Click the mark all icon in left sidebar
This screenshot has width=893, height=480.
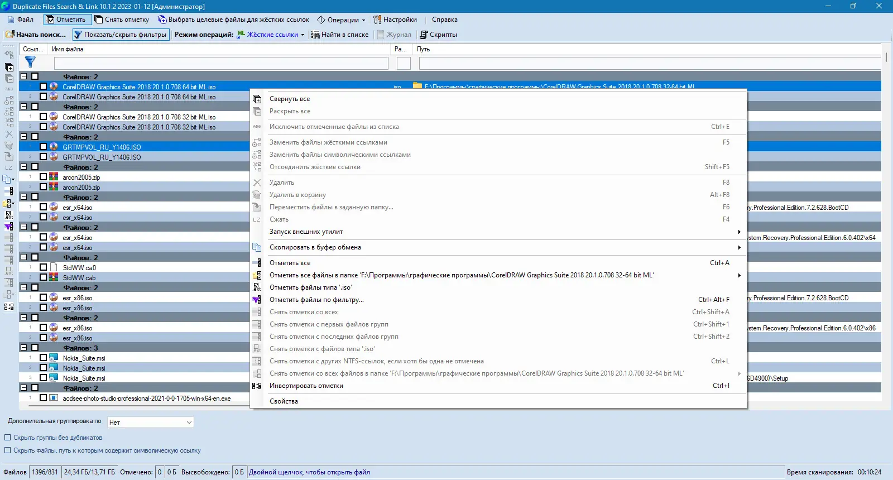(x=10, y=191)
